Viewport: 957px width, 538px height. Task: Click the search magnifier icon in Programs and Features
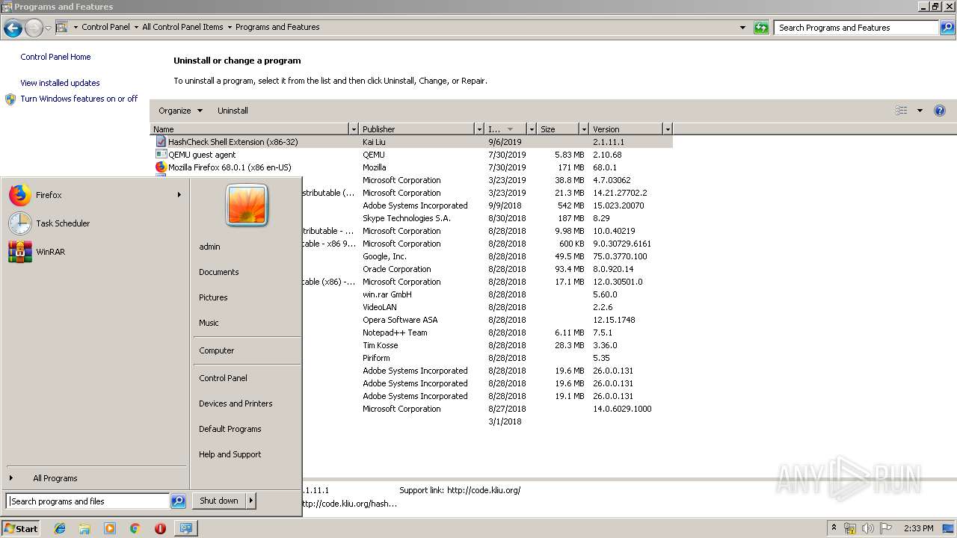(947, 28)
